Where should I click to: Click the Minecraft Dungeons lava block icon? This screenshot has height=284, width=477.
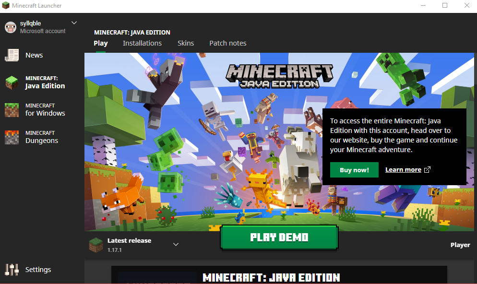coord(12,137)
